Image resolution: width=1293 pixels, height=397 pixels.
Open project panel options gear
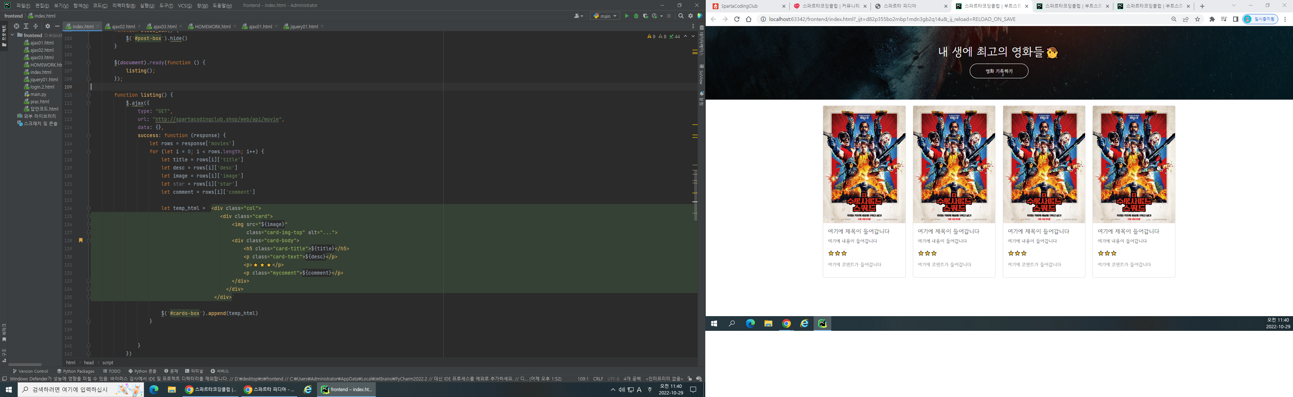[48, 26]
